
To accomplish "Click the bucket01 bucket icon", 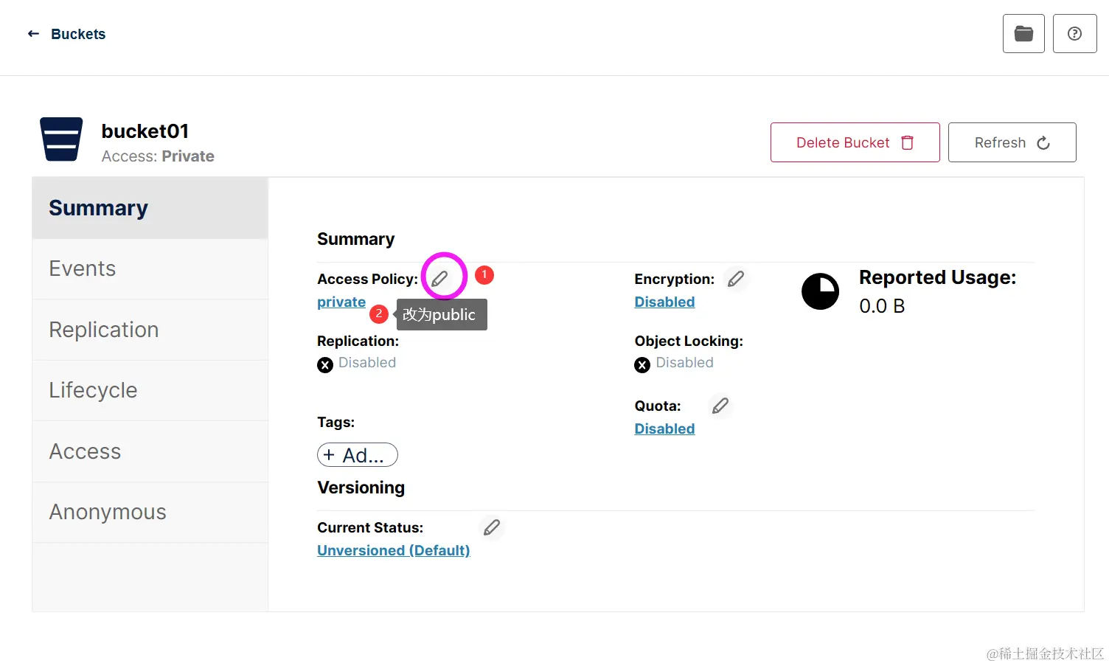I will 61,139.
